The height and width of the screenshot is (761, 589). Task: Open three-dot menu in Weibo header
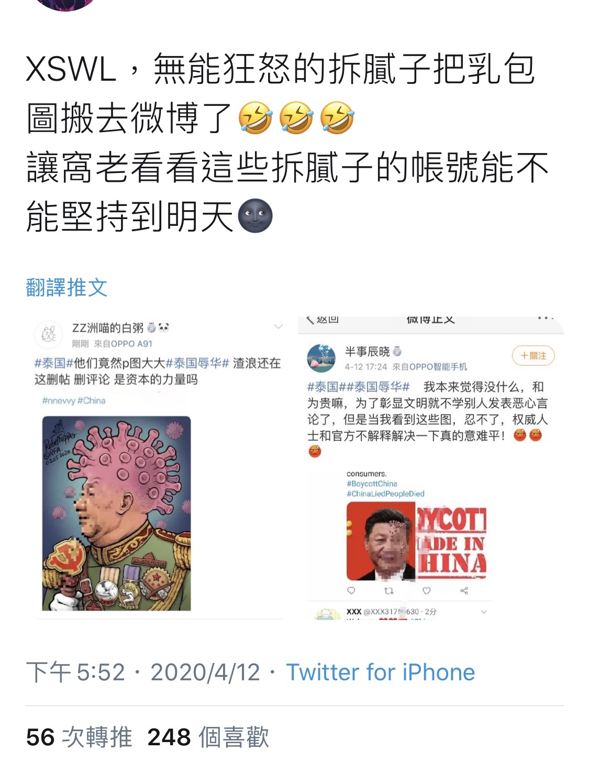tap(546, 318)
